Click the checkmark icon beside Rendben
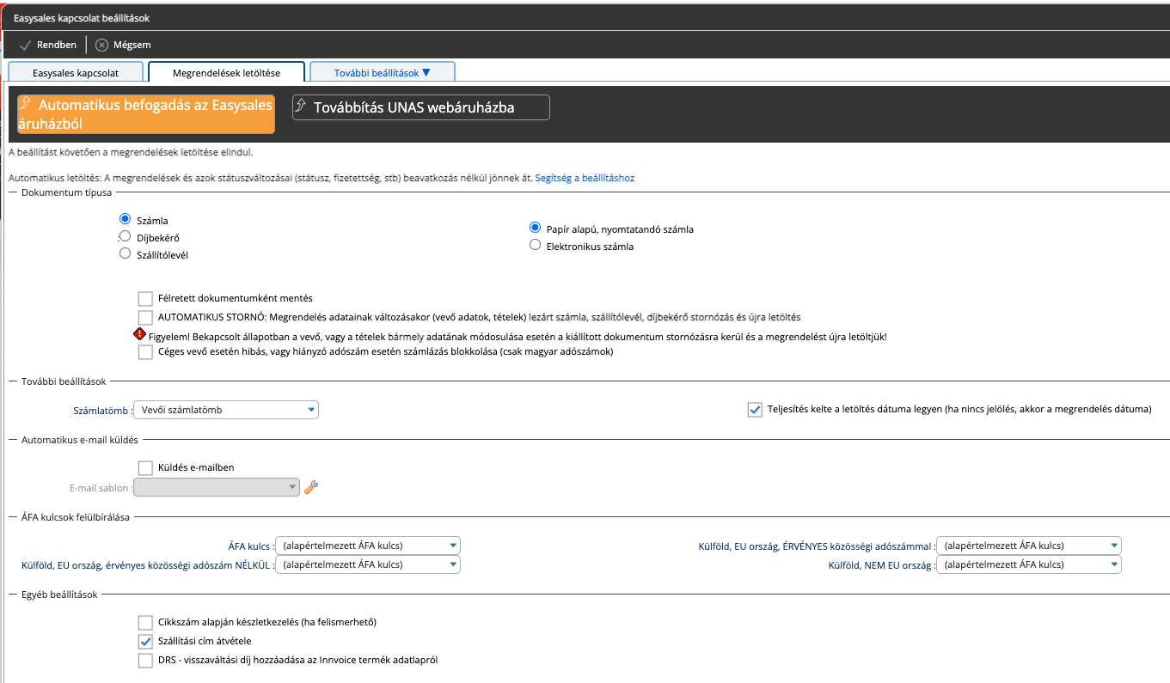The width and height of the screenshot is (1170, 683). click(x=25, y=45)
